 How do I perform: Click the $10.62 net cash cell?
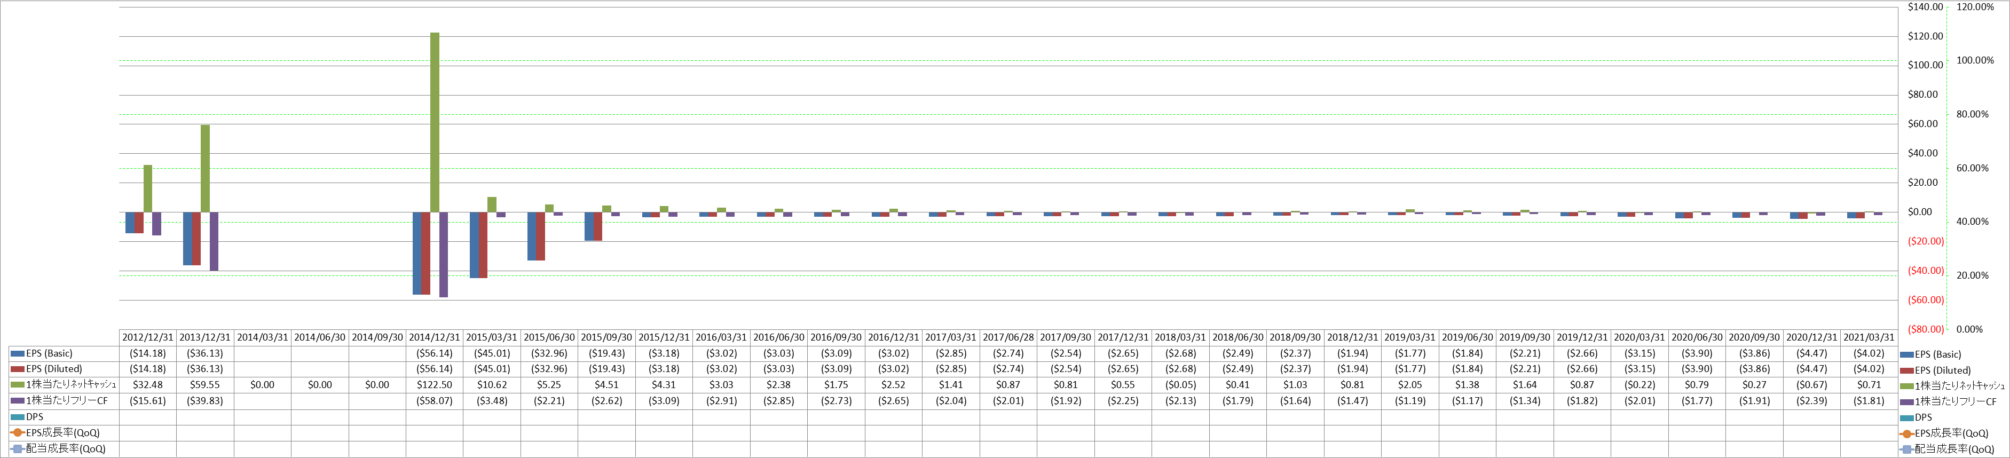click(492, 385)
